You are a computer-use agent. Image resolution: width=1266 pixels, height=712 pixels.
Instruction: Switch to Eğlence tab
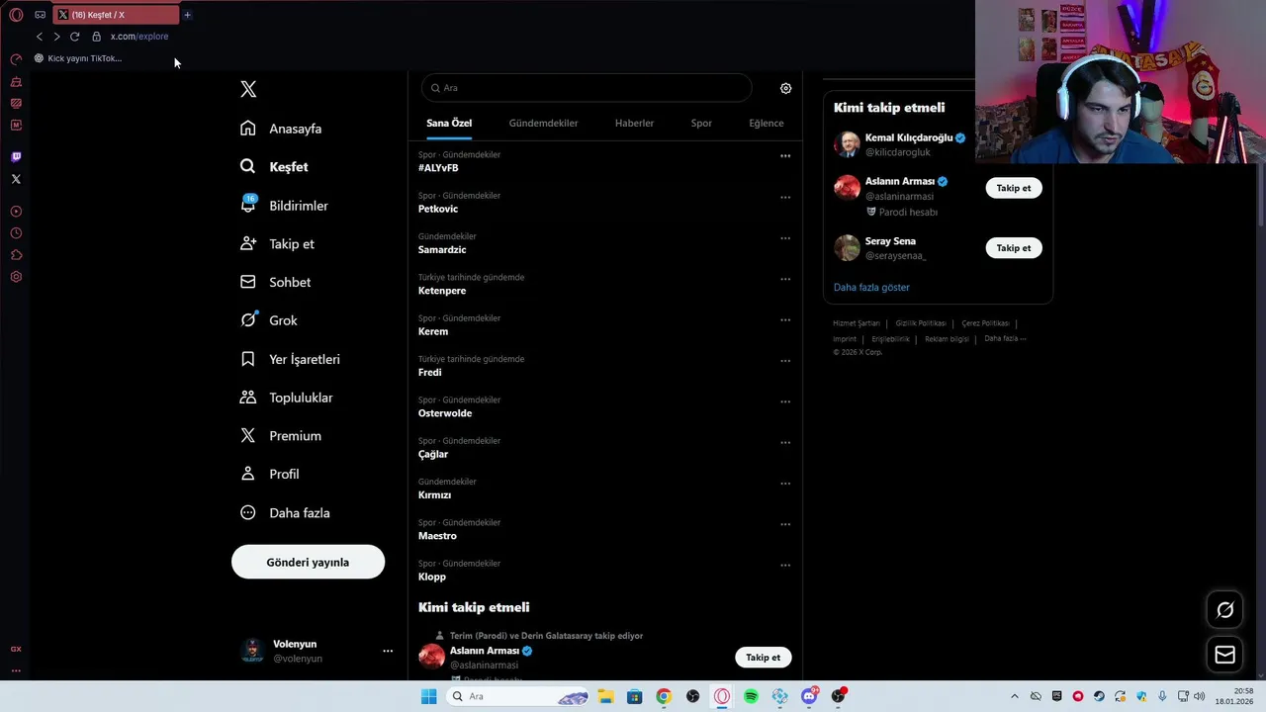pos(766,123)
